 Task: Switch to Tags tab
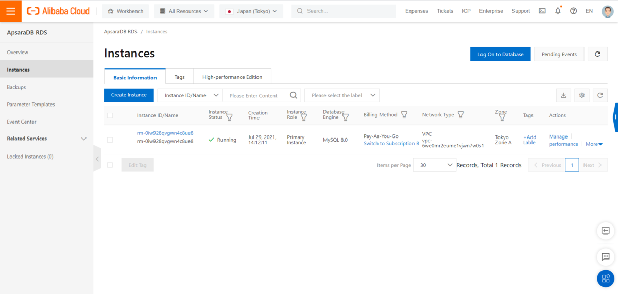point(179,77)
